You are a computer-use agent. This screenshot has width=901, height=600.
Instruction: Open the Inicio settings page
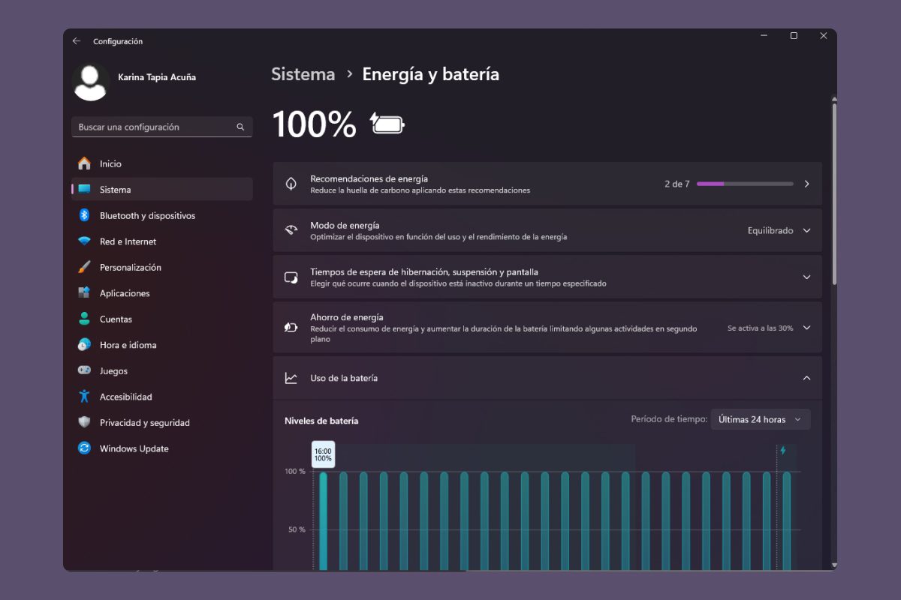click(x=110, y=163)
